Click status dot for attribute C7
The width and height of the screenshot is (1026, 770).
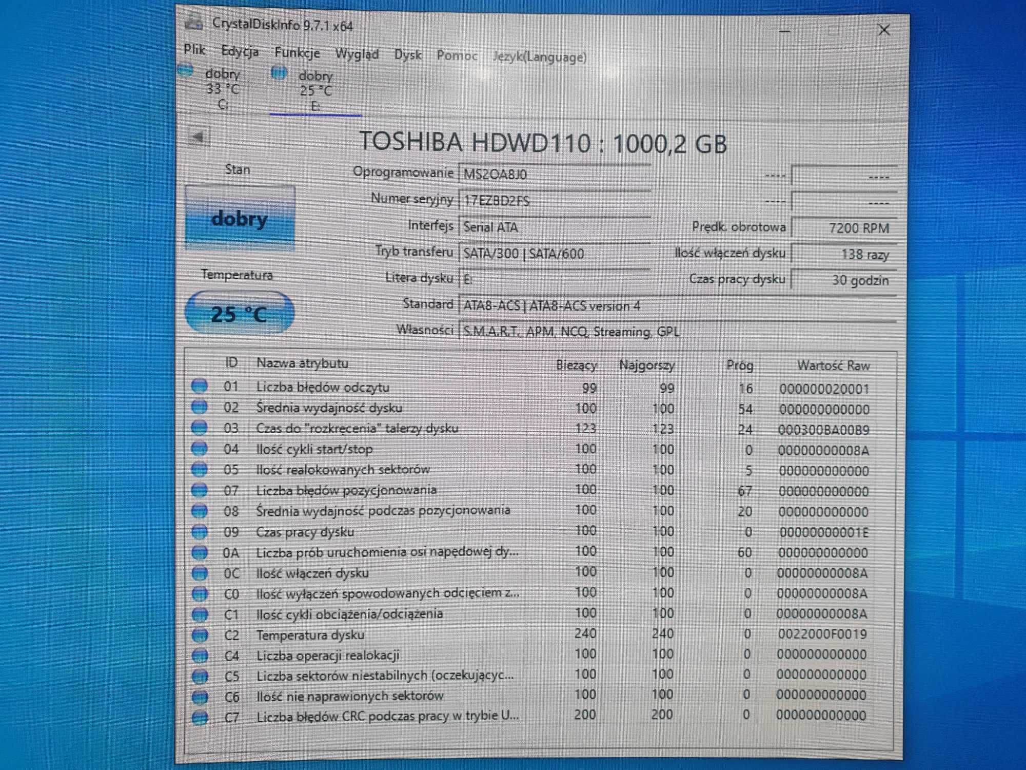200,717
